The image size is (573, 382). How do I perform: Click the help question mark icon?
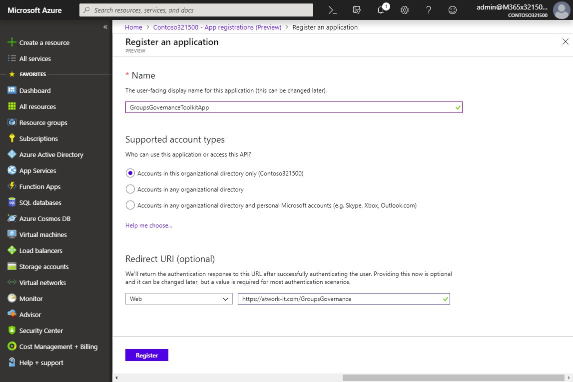pos(429,10)
